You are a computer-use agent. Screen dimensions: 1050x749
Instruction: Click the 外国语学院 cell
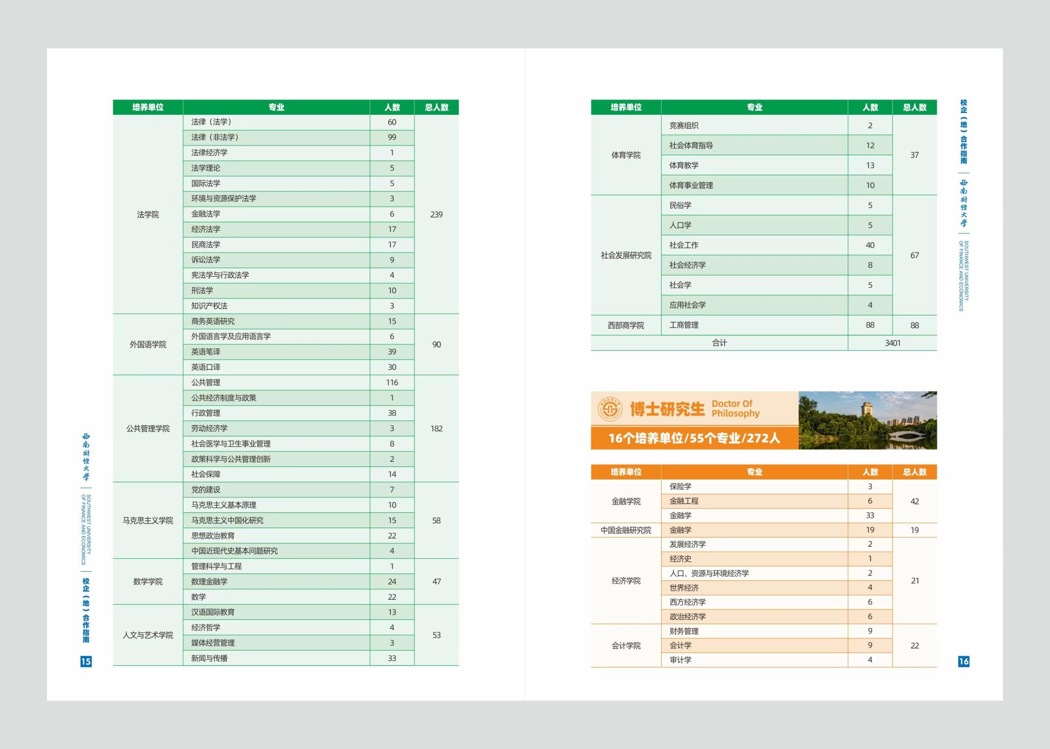pyautogui.click(x=148, y=344)
